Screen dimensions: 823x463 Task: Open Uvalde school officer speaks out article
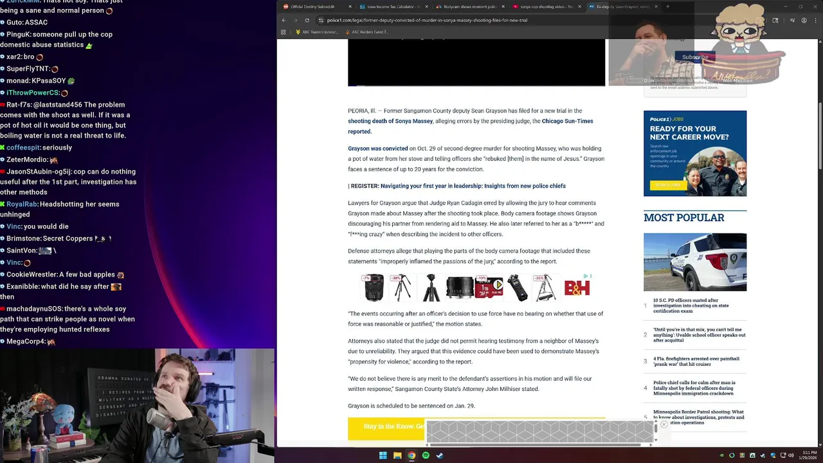pos(700,334)
